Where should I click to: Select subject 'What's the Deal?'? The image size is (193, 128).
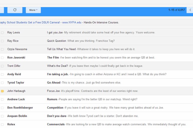click(58, 66)
